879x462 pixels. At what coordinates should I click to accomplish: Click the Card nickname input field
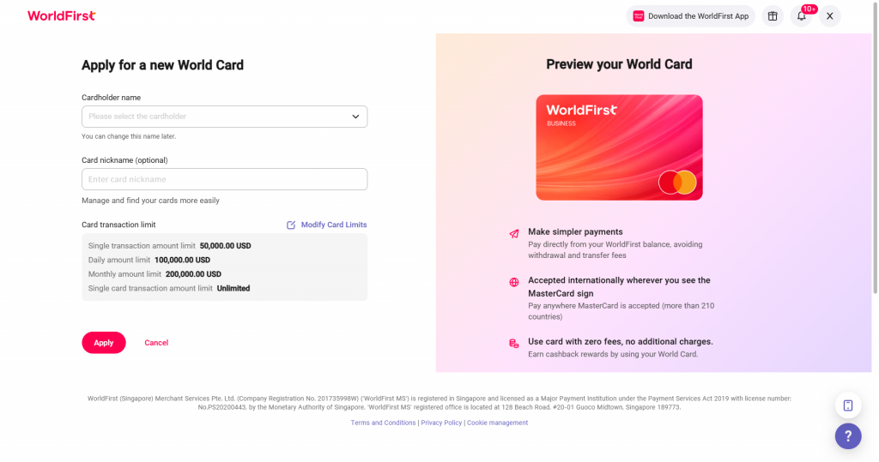tap(224, 179)
